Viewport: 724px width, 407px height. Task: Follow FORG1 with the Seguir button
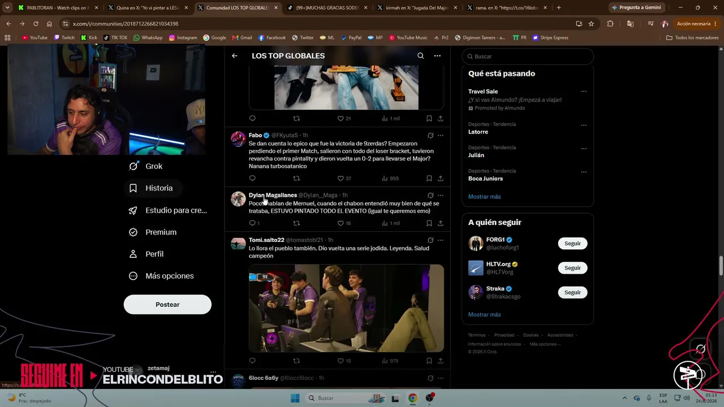coord(572,244)
